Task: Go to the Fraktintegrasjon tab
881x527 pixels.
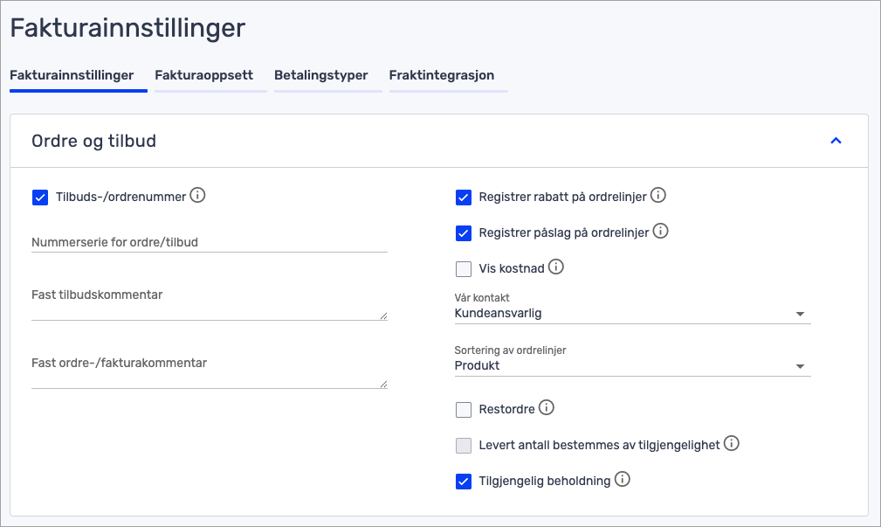Action: (442, 75)
